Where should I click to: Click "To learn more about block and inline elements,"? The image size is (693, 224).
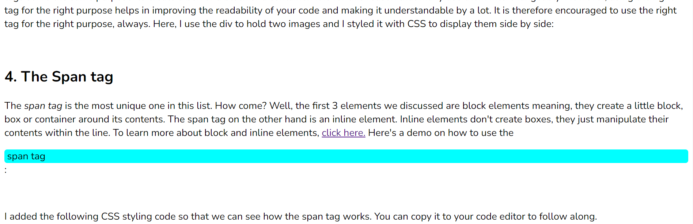[x=216, y=133]
